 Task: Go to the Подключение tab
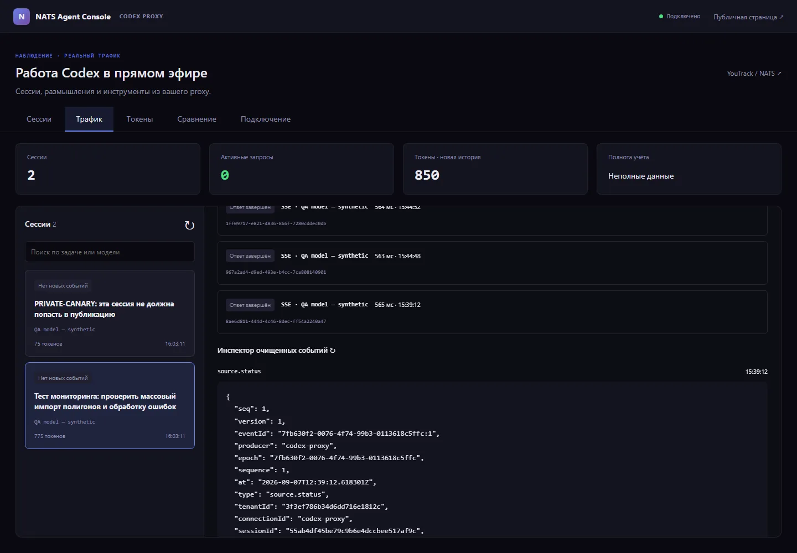266,119
